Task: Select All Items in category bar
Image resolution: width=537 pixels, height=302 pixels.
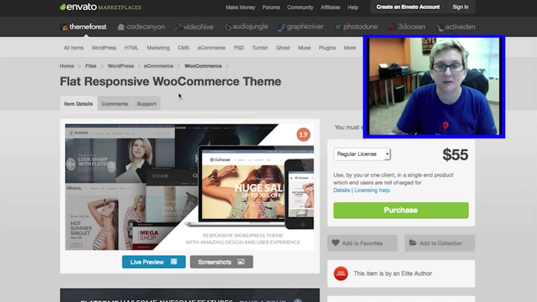Action: point(73,48)
